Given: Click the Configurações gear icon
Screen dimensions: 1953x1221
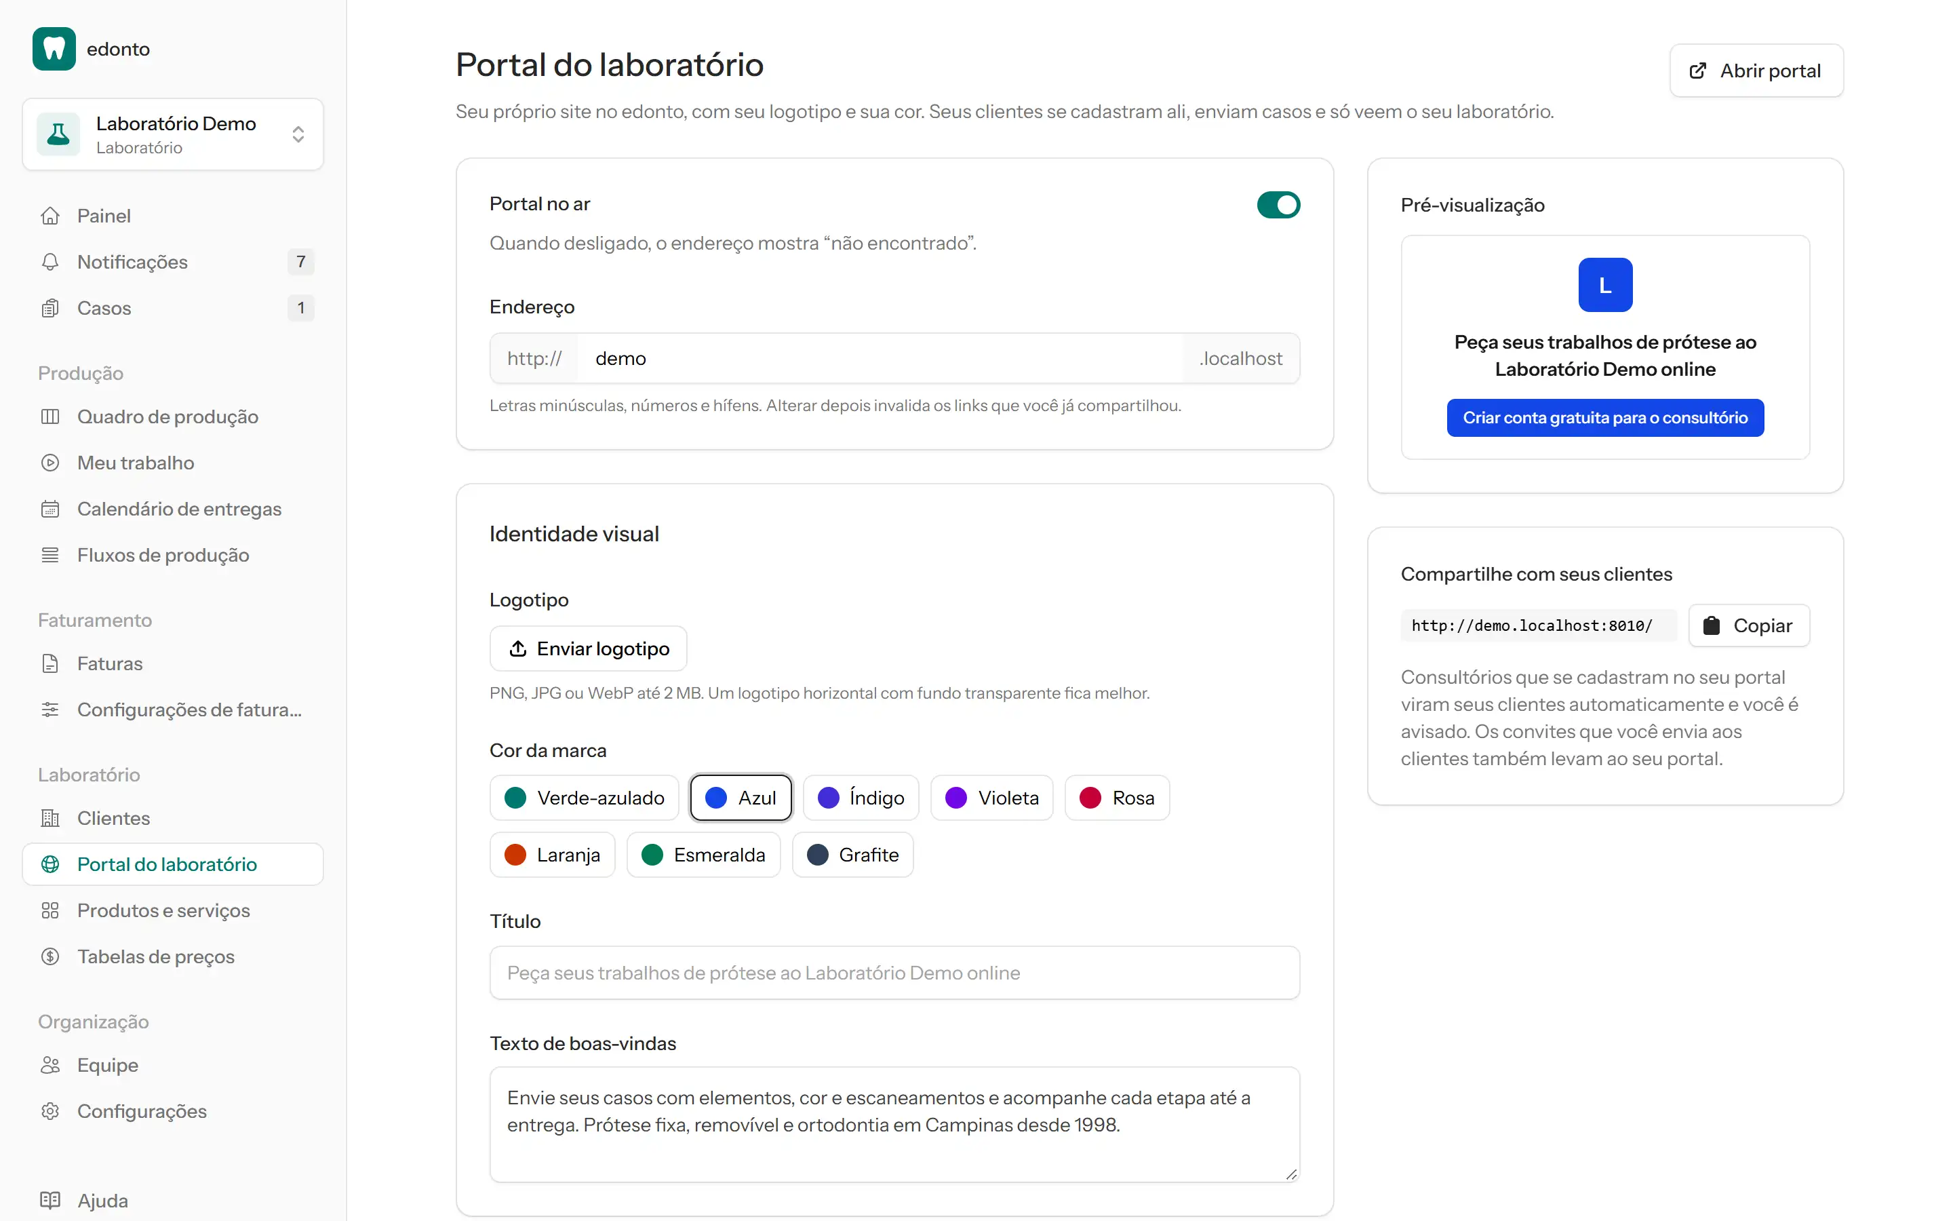Looking at the screenshot, I should (x=50, y=1111).
